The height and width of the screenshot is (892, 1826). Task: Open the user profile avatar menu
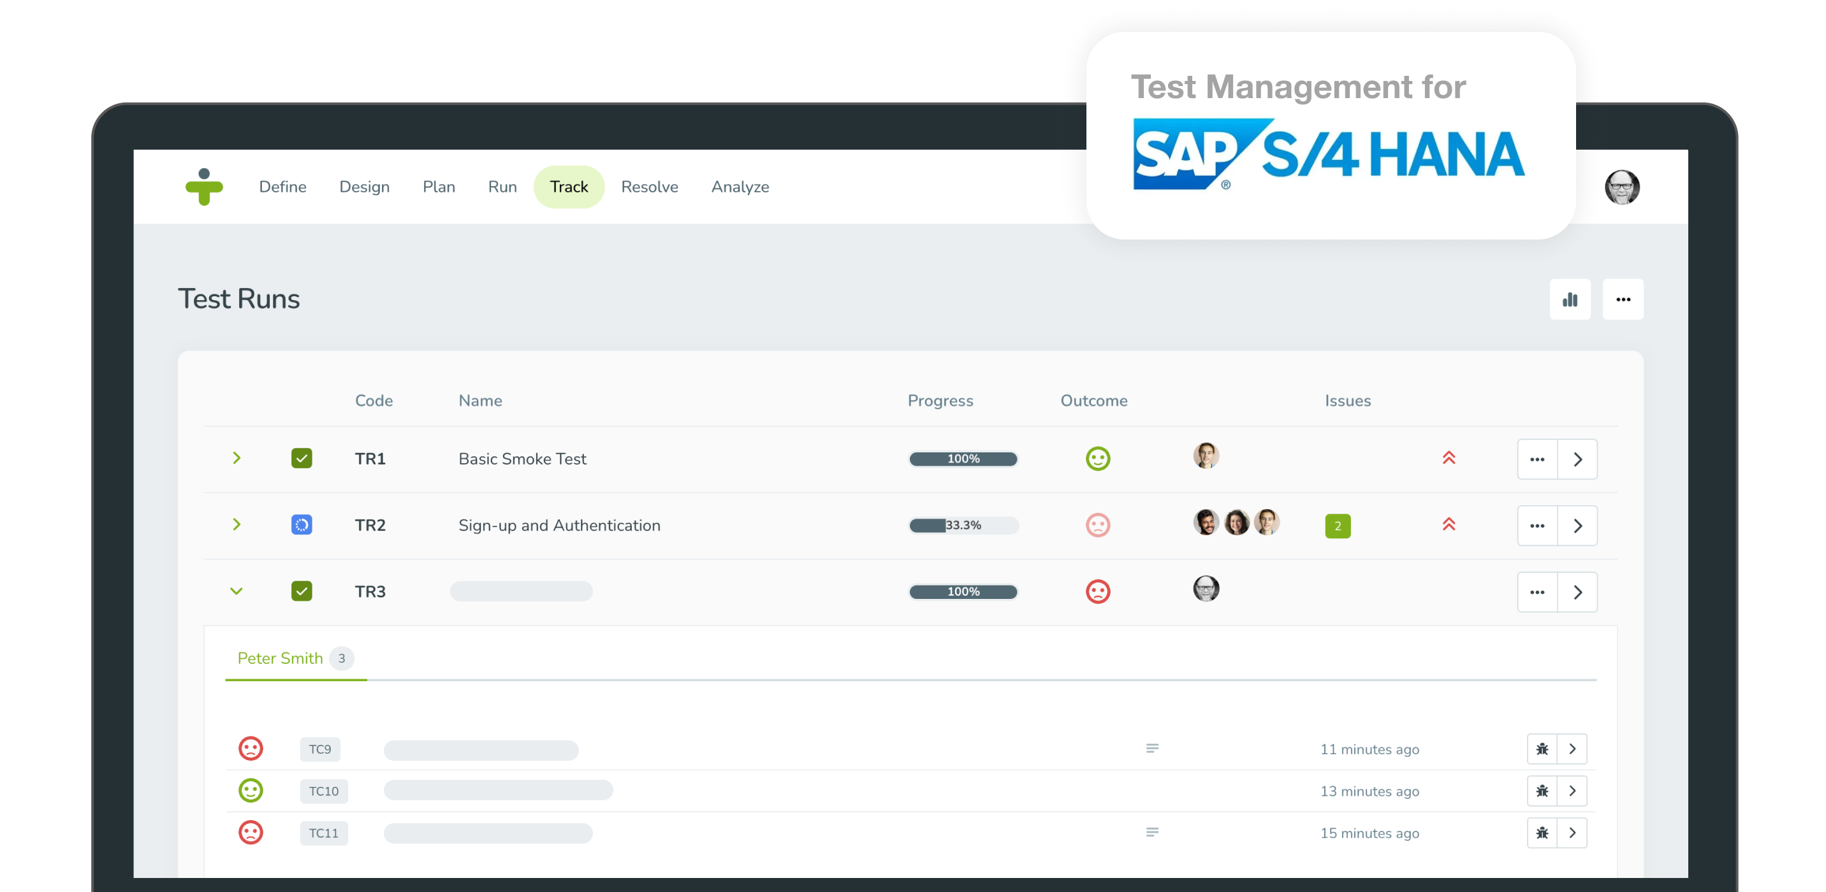(x=1622, y=187)
